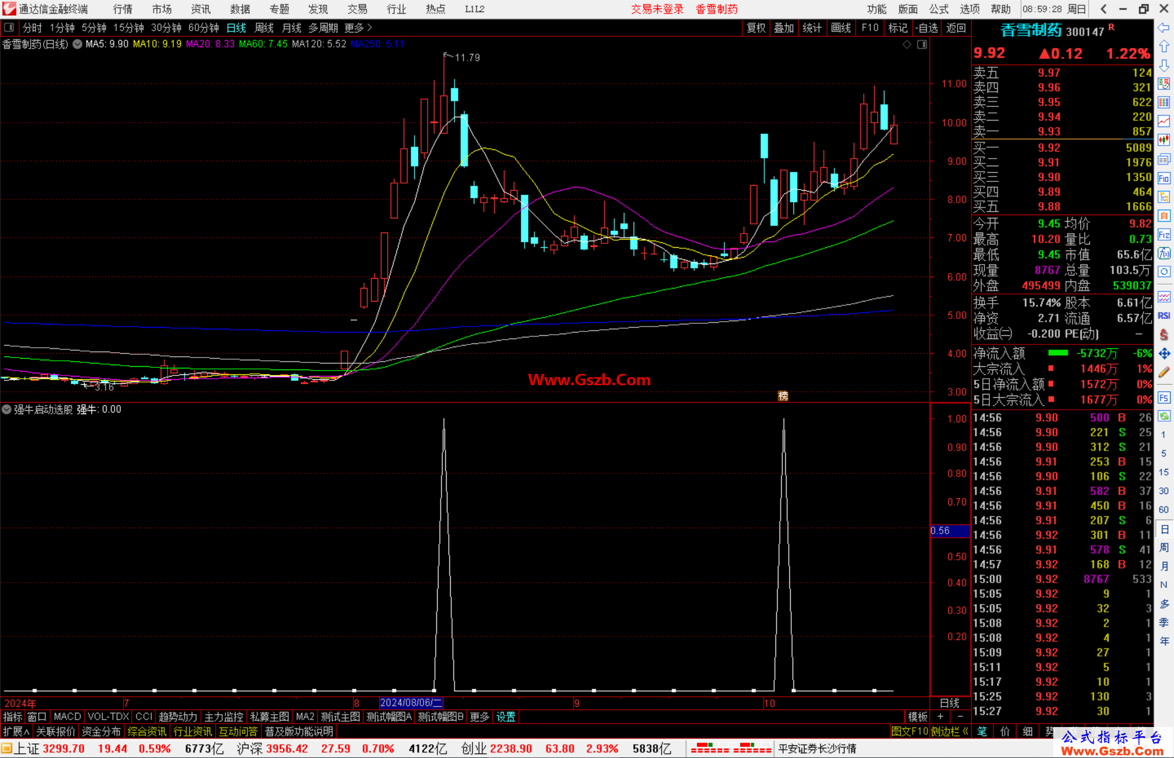Click the panel layout icon beside the diamond

(922, 45)
